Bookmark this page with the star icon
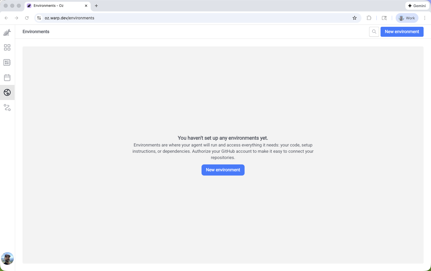Viewport: 431px width, 271px height. pyautogui.click(x=354, y=18)
